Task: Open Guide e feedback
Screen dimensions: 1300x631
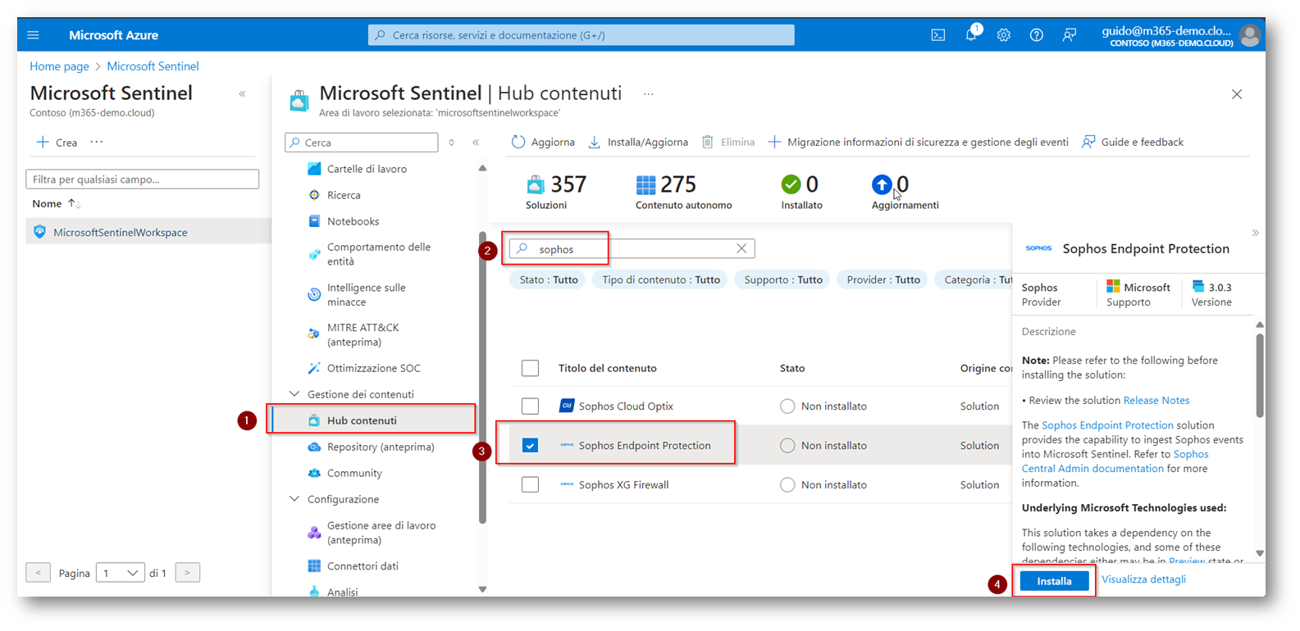Action: click(x=1132, y=142)
